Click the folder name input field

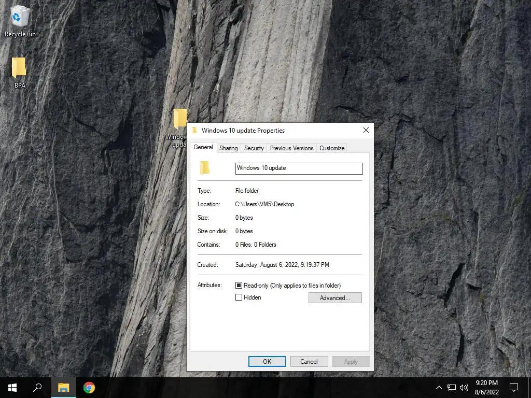(299, 168)
